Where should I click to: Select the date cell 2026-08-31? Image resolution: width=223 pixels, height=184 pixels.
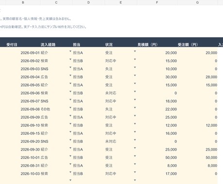tap(23, 166)
